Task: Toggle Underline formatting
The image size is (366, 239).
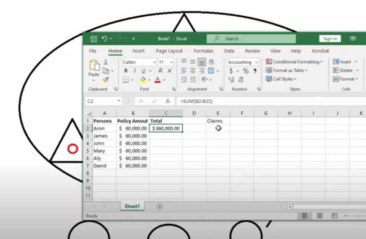Action: tap(144, 71)
